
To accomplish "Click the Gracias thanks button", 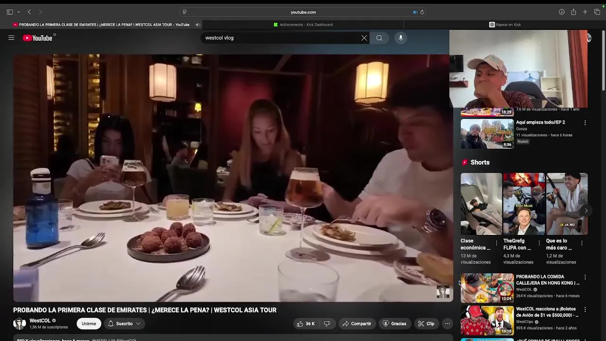I will (x=394, y=323).
